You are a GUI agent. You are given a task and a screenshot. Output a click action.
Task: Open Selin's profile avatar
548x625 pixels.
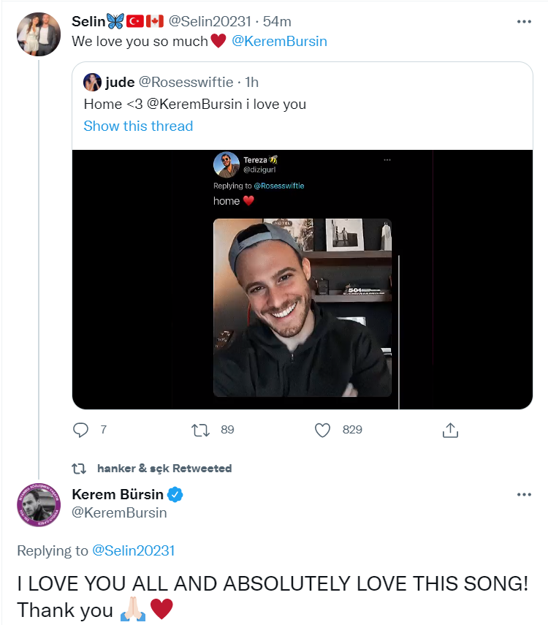pyautogui.click(x=38, y=34)
